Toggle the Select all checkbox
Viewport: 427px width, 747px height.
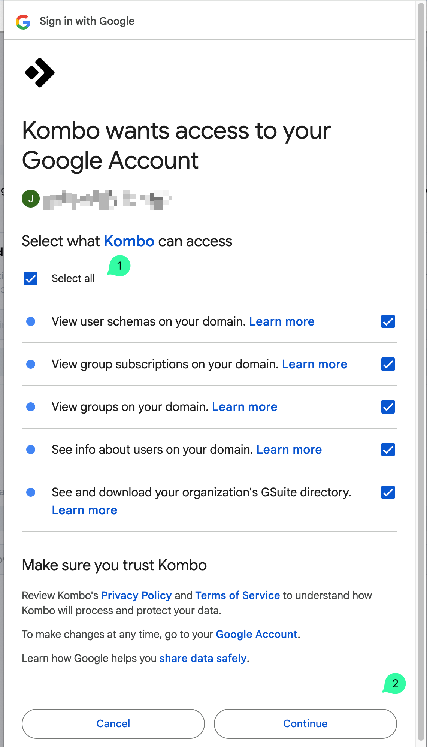[31, 279]
